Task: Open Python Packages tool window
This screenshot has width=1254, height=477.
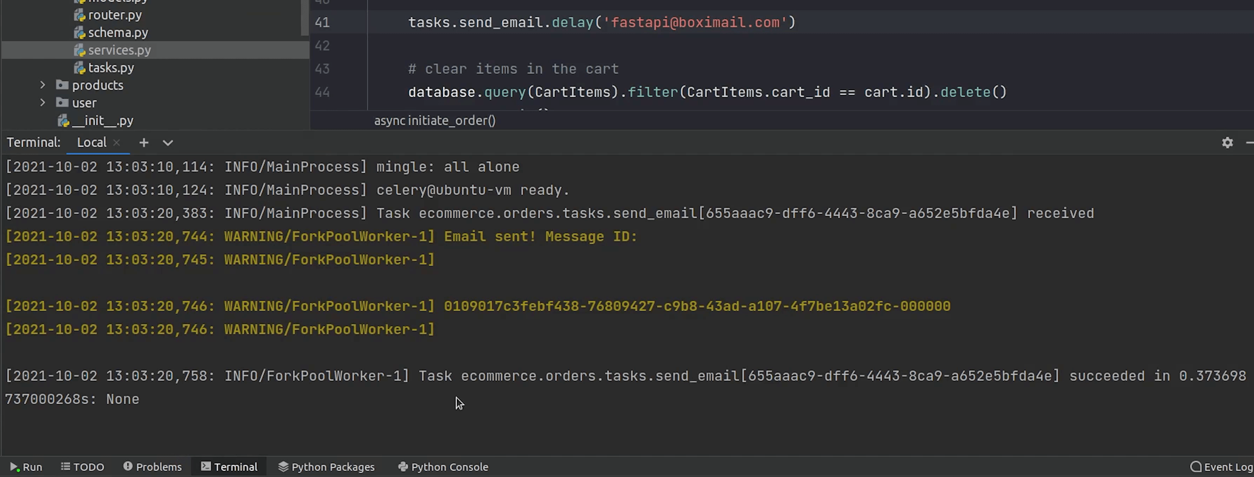Action: (x=326, y=467)
